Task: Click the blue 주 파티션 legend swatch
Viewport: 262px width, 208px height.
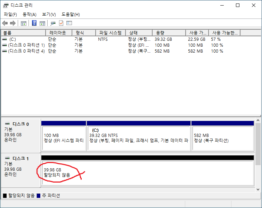Action: [39, 195]
